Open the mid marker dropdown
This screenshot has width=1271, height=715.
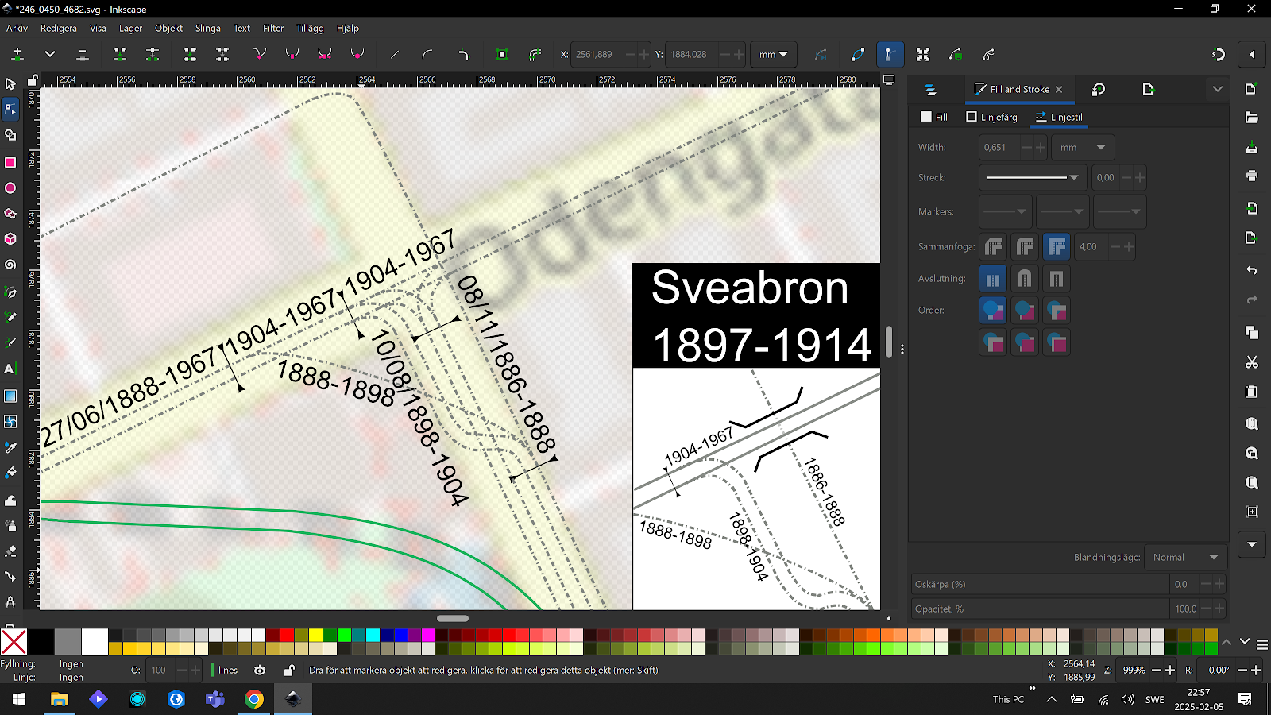click(x=1062, y=211)
